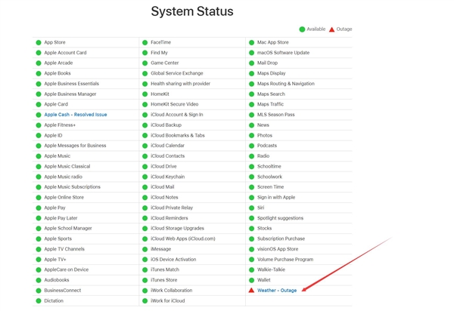The image size is (454, 311).
Task: Click the green dot beside Apple Pay
Action: (39, 208)
